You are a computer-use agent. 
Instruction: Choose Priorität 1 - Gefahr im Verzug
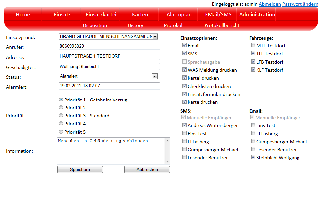tap(61, 99)
